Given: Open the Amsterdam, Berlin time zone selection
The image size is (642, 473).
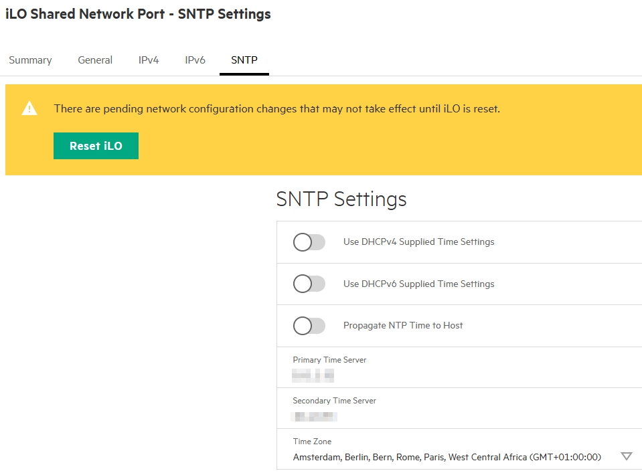Looking at the screenshot, I should coord(447,458).
